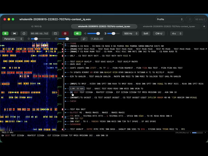The image size is (208, 156).
Task: Adjust the contrast slider
Action: click(x=113, y=33)
